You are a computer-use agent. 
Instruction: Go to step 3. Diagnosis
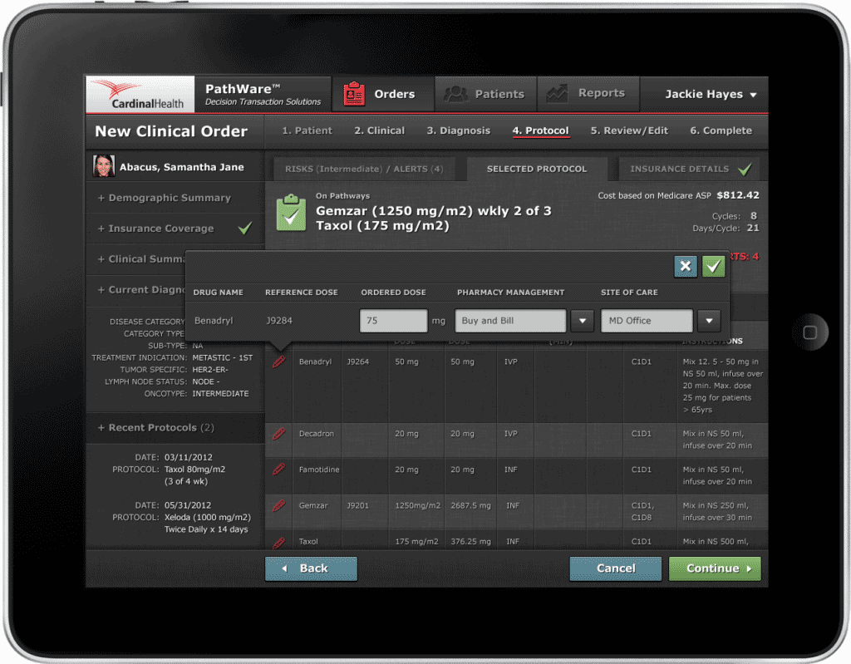(458, 130)
